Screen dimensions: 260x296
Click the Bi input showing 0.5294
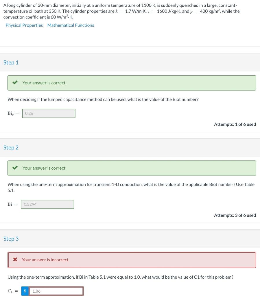pos(47,204)
